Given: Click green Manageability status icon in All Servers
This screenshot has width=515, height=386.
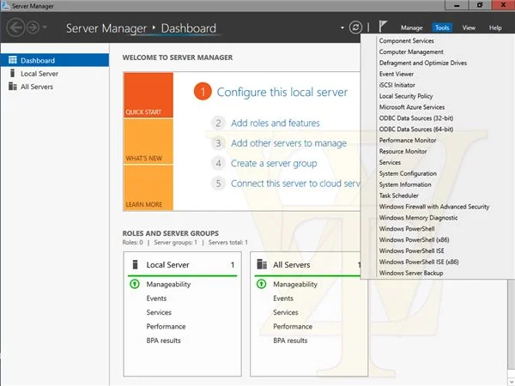Looking at the screenshot, I should coord(261,284).
